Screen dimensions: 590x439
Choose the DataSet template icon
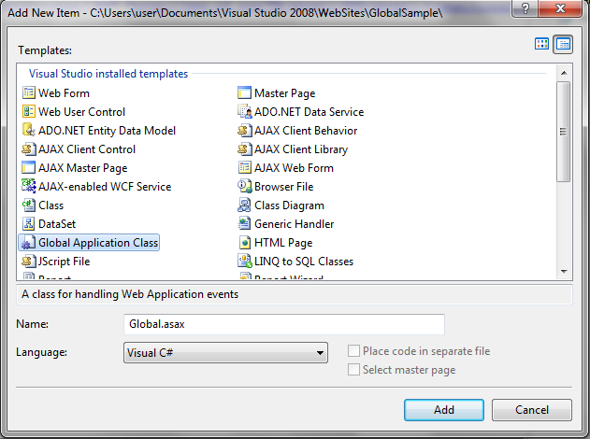pos(29,224)
